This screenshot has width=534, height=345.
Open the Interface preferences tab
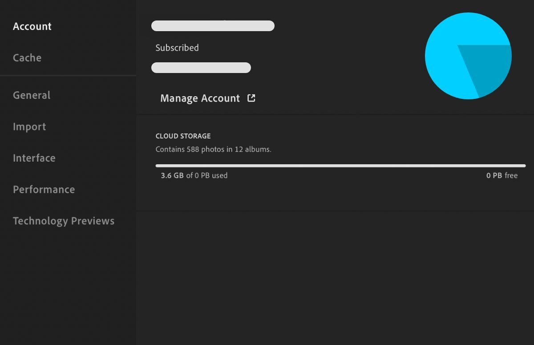coord(34,158)
